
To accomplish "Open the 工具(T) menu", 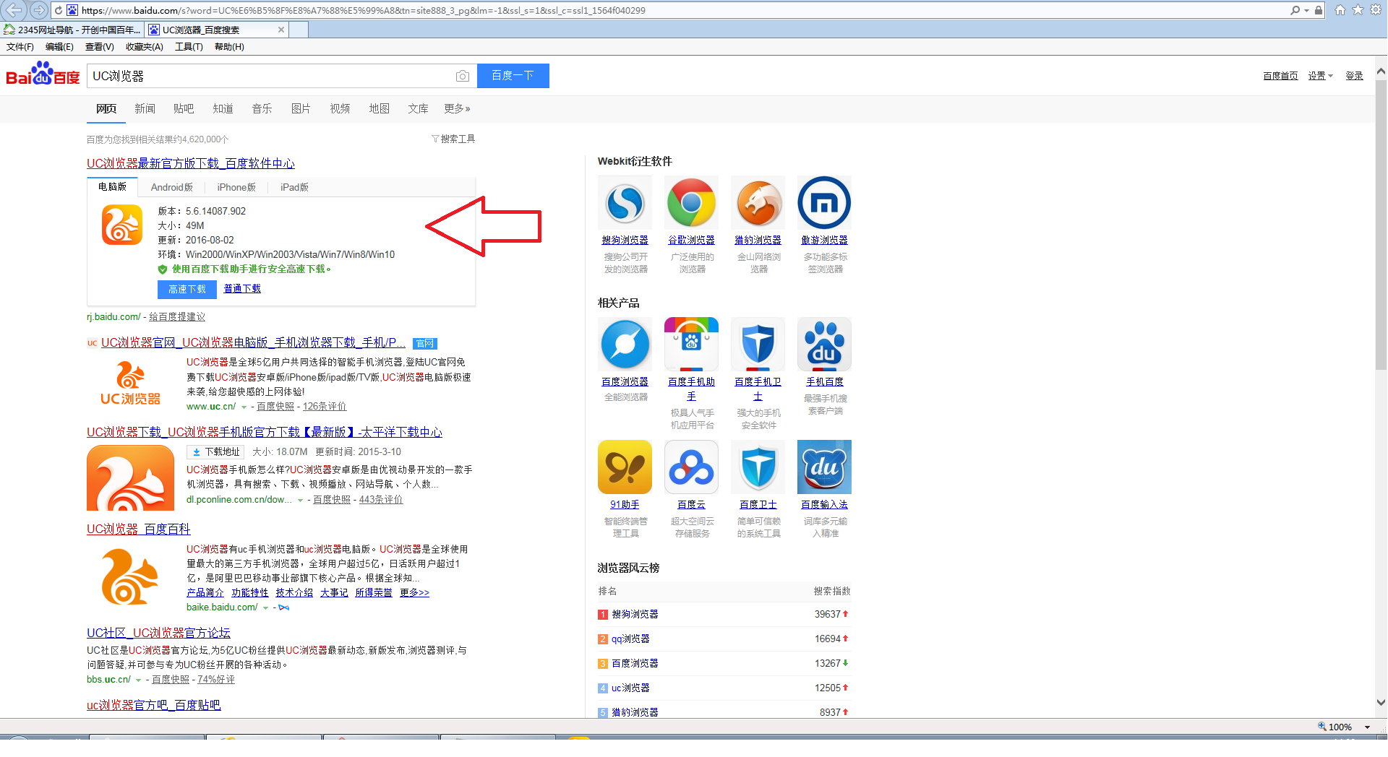I will click(189, 47).
